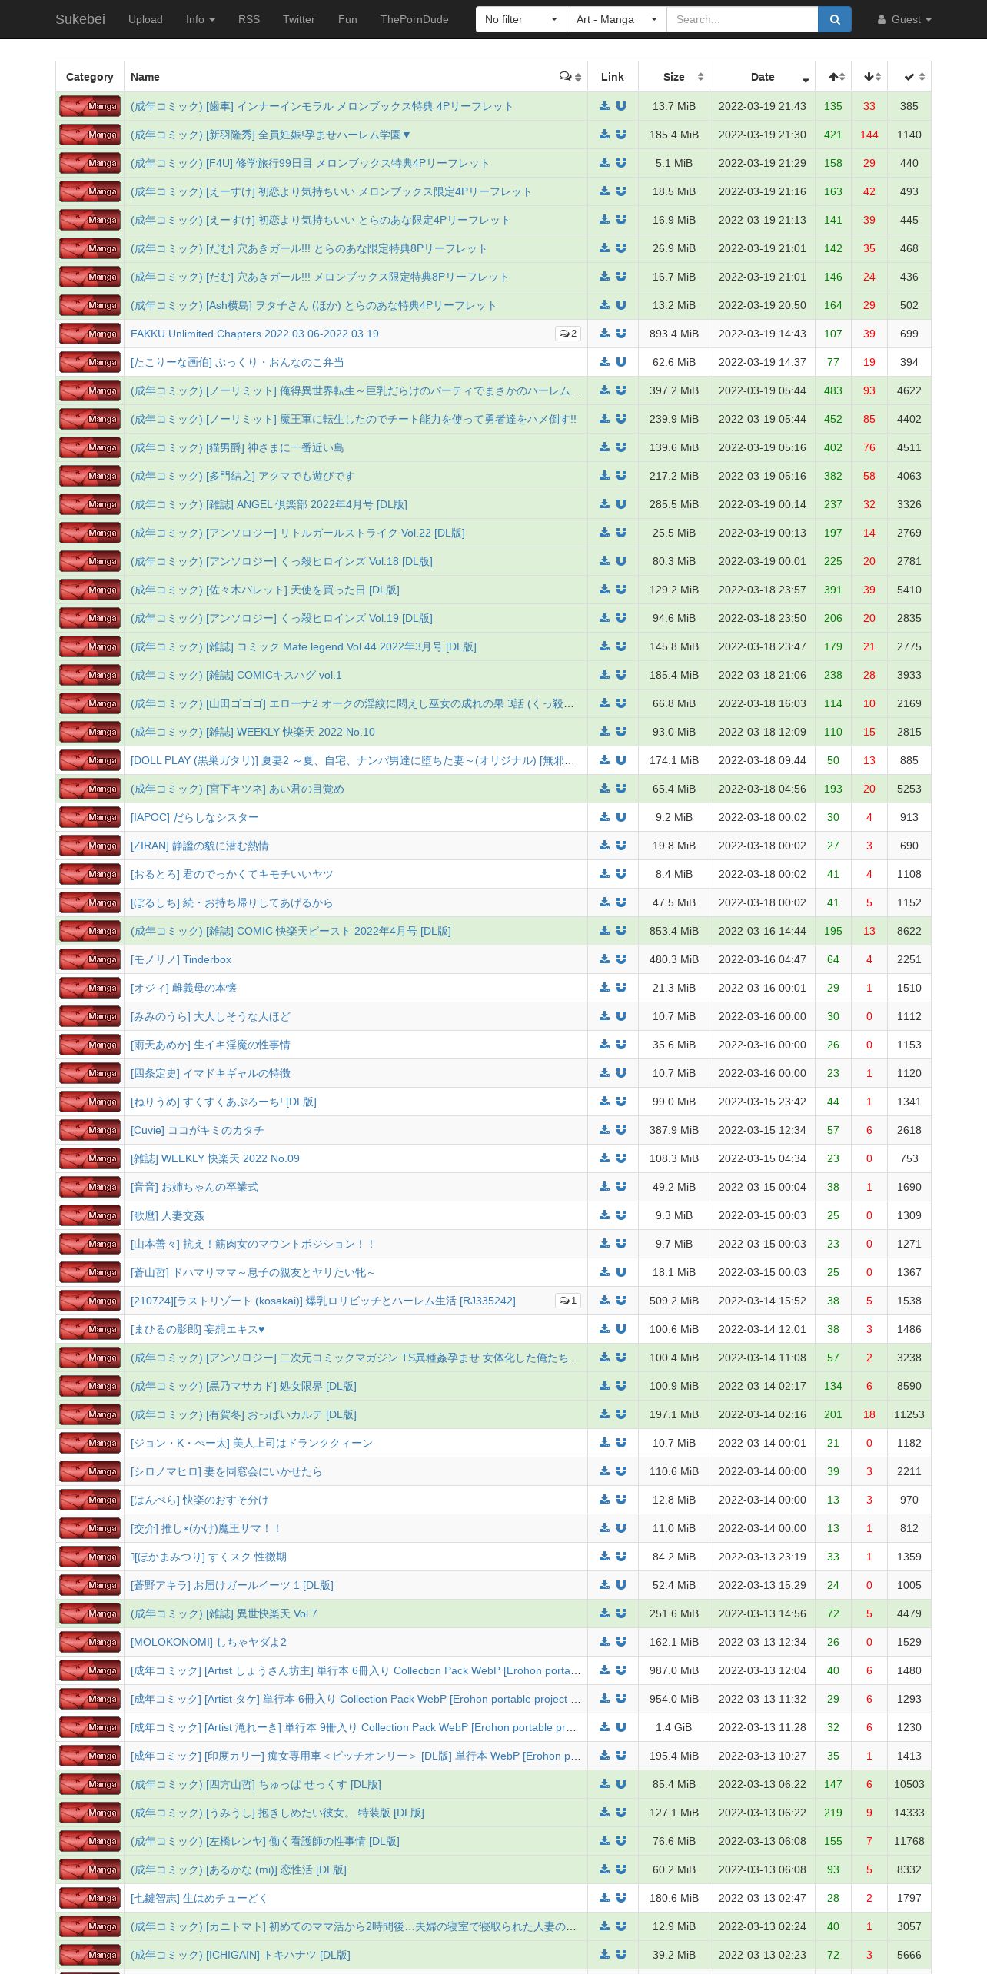Open the Fun nav link
The height and width of the screenshot is (1974, 987).
point(347,19)
